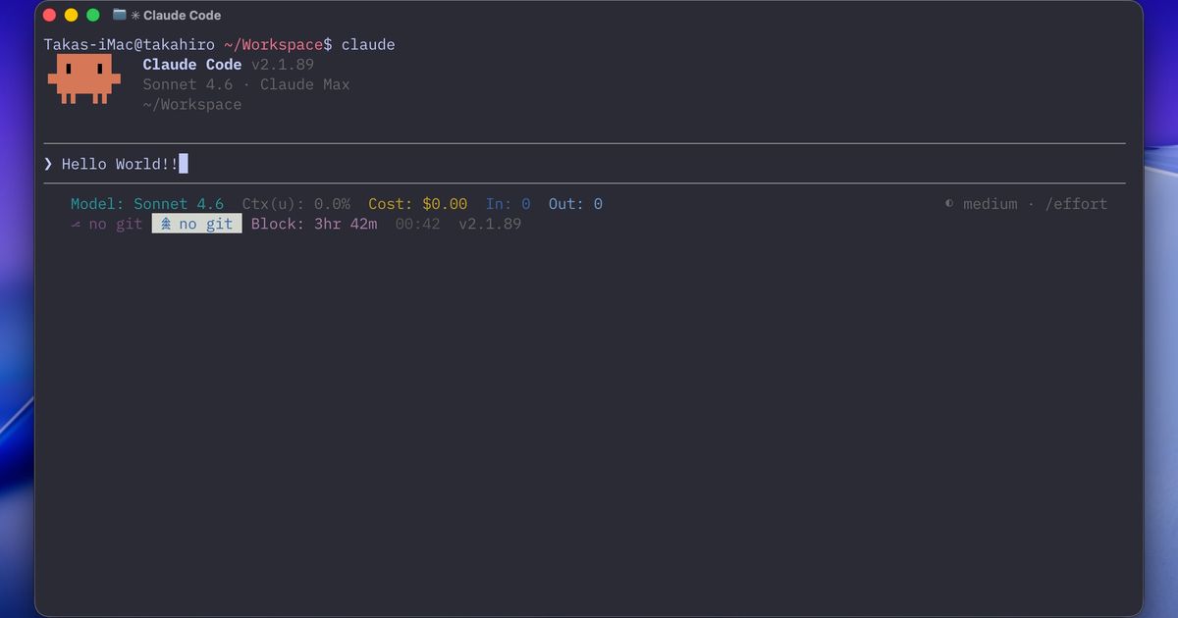
Task: Click the Claude Code pixel mascot logo
Action: (83, 78)
